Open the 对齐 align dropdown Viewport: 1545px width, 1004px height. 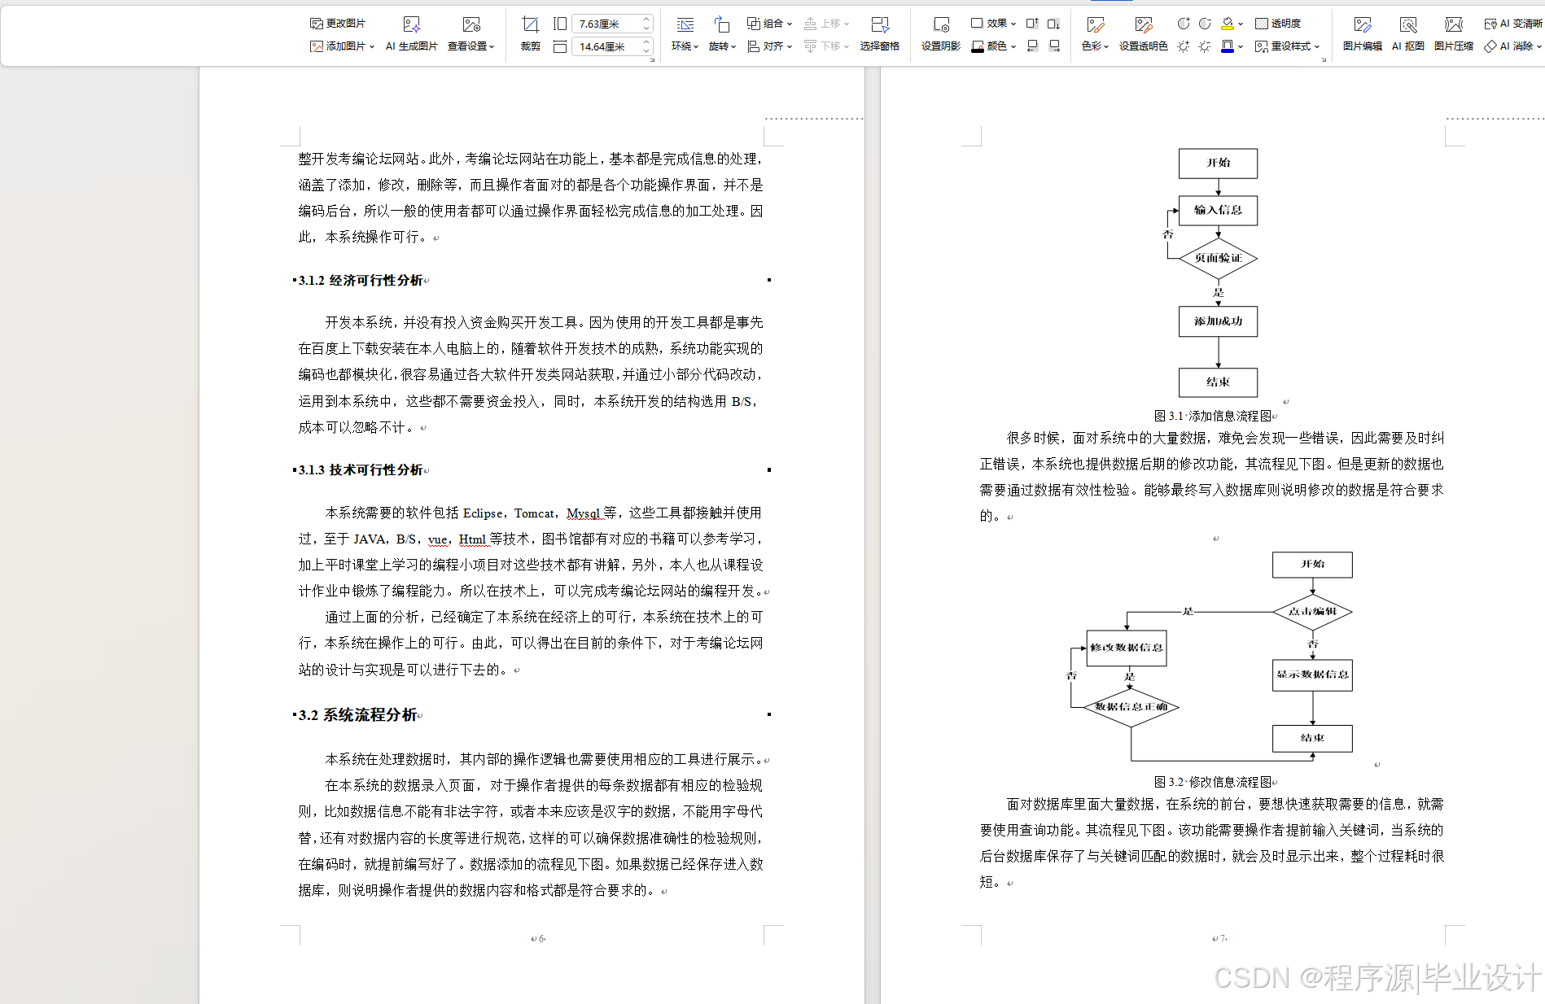pyautogui.click(x=770, y=46)
